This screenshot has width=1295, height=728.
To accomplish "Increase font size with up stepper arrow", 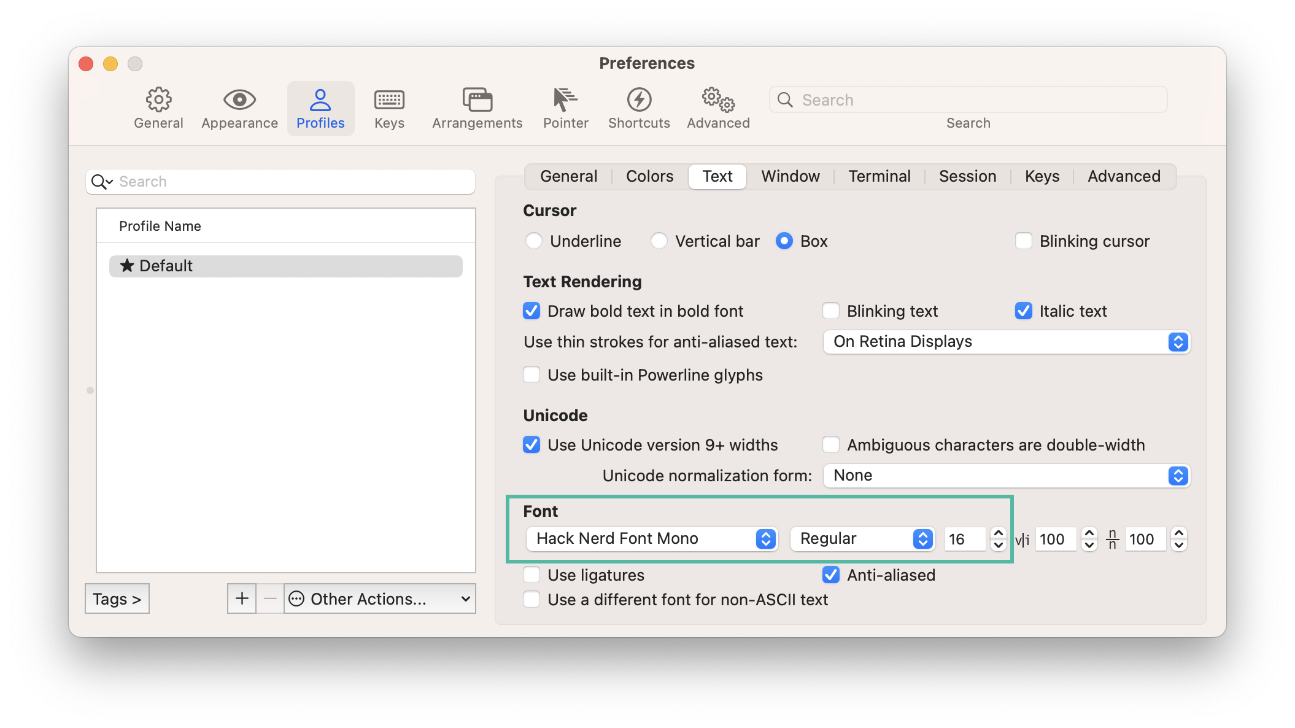I will pyautogui.click(x=999, y=533).
